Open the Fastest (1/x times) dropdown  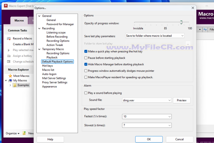pos(147,116)
